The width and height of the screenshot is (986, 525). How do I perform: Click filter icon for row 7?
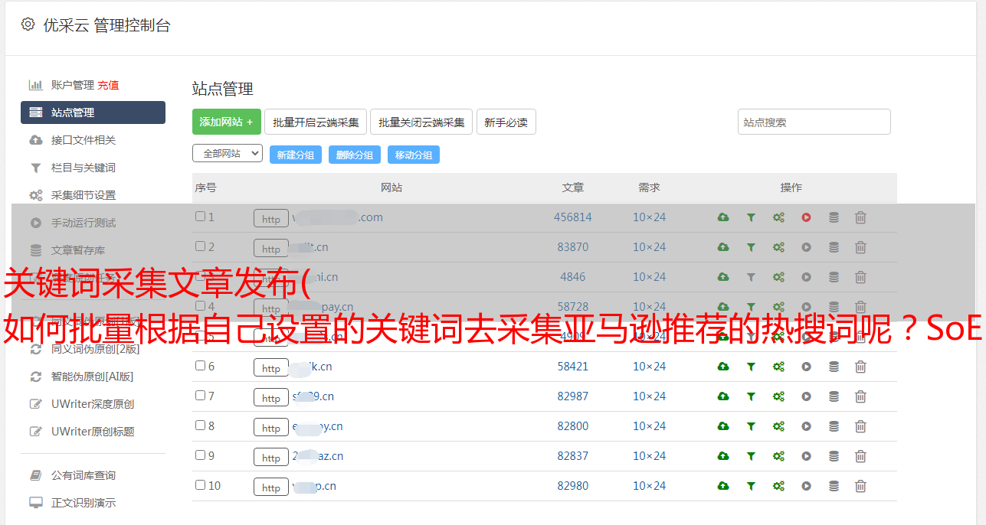coord(751,396)
